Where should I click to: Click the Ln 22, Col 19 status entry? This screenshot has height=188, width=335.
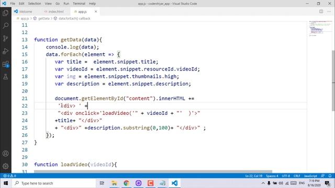pos(253,176)
